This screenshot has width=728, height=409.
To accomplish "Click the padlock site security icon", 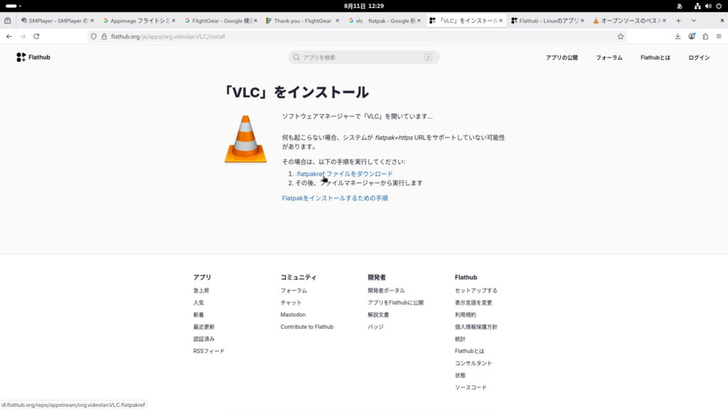I will (x=104, y=36).
